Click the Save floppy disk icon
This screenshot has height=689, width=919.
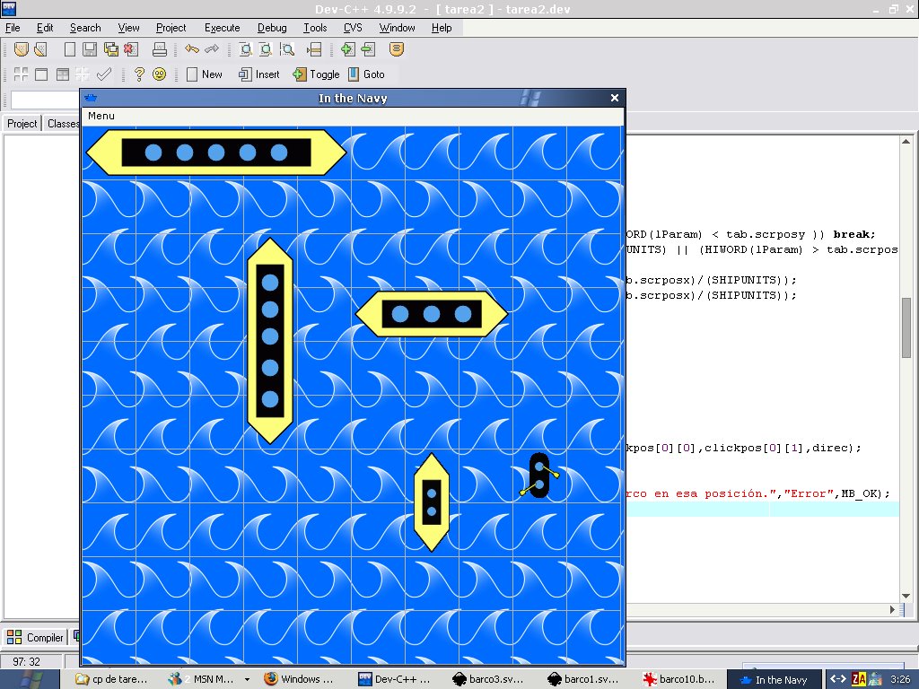tap(90, 49)
